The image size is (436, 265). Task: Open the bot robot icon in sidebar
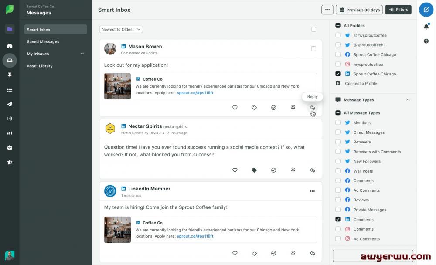point(10,148)
